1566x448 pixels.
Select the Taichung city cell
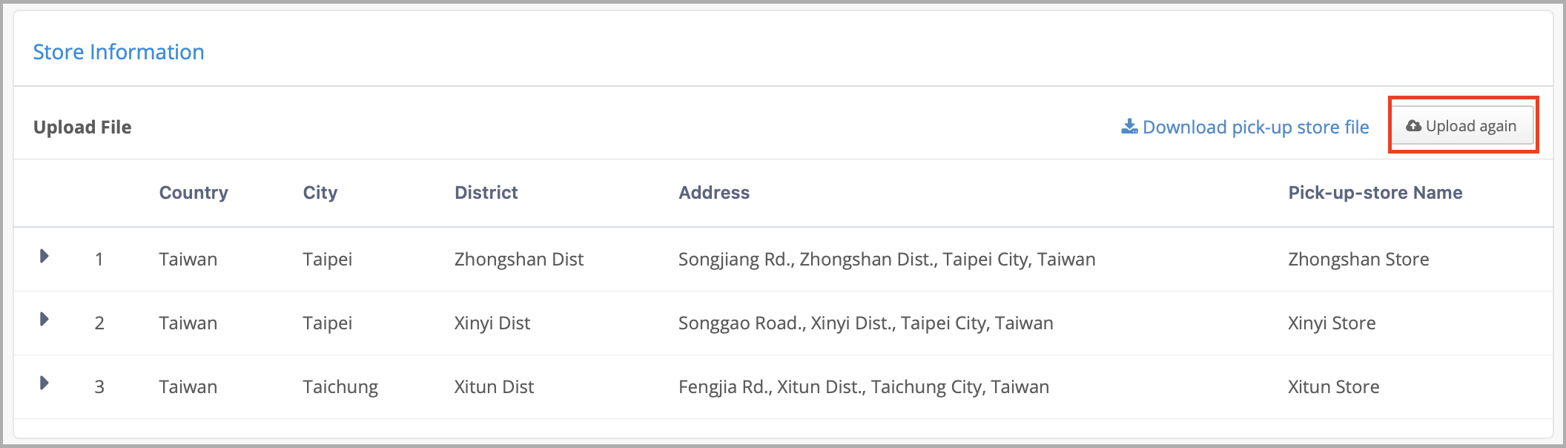coord(340,387)
